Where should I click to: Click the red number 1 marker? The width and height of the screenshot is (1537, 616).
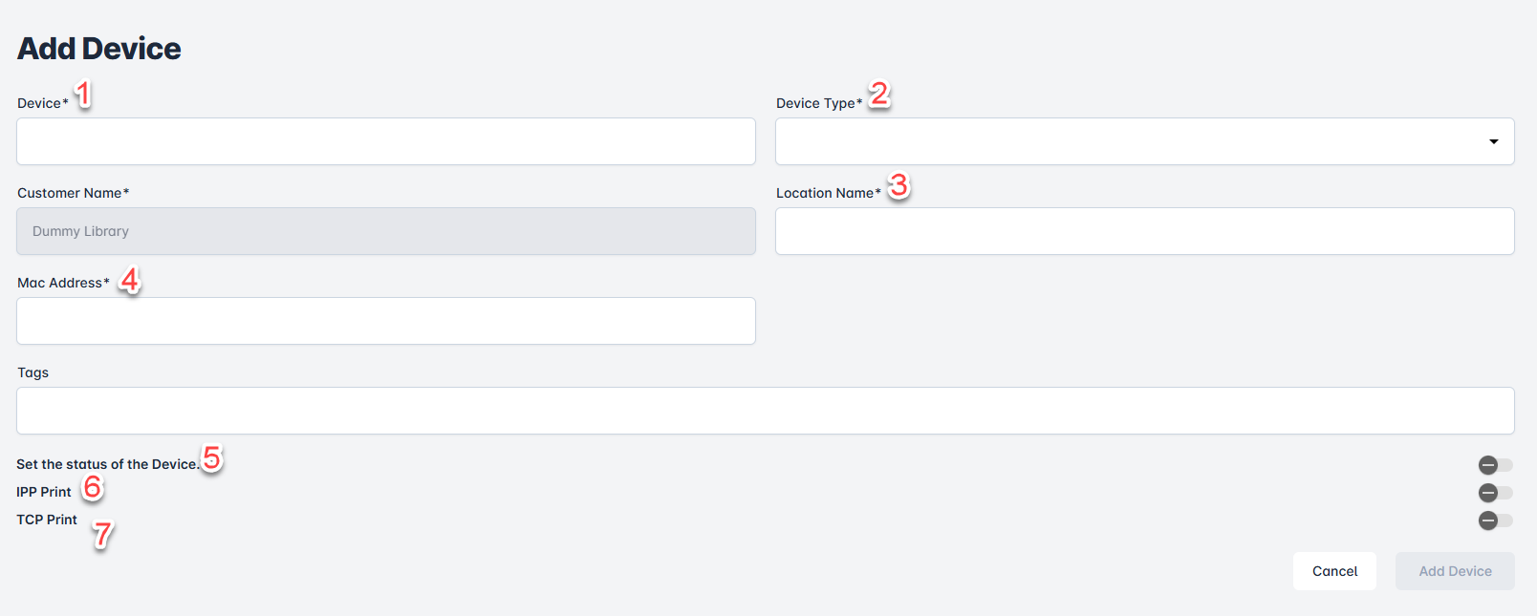click(x=84, y=94)
